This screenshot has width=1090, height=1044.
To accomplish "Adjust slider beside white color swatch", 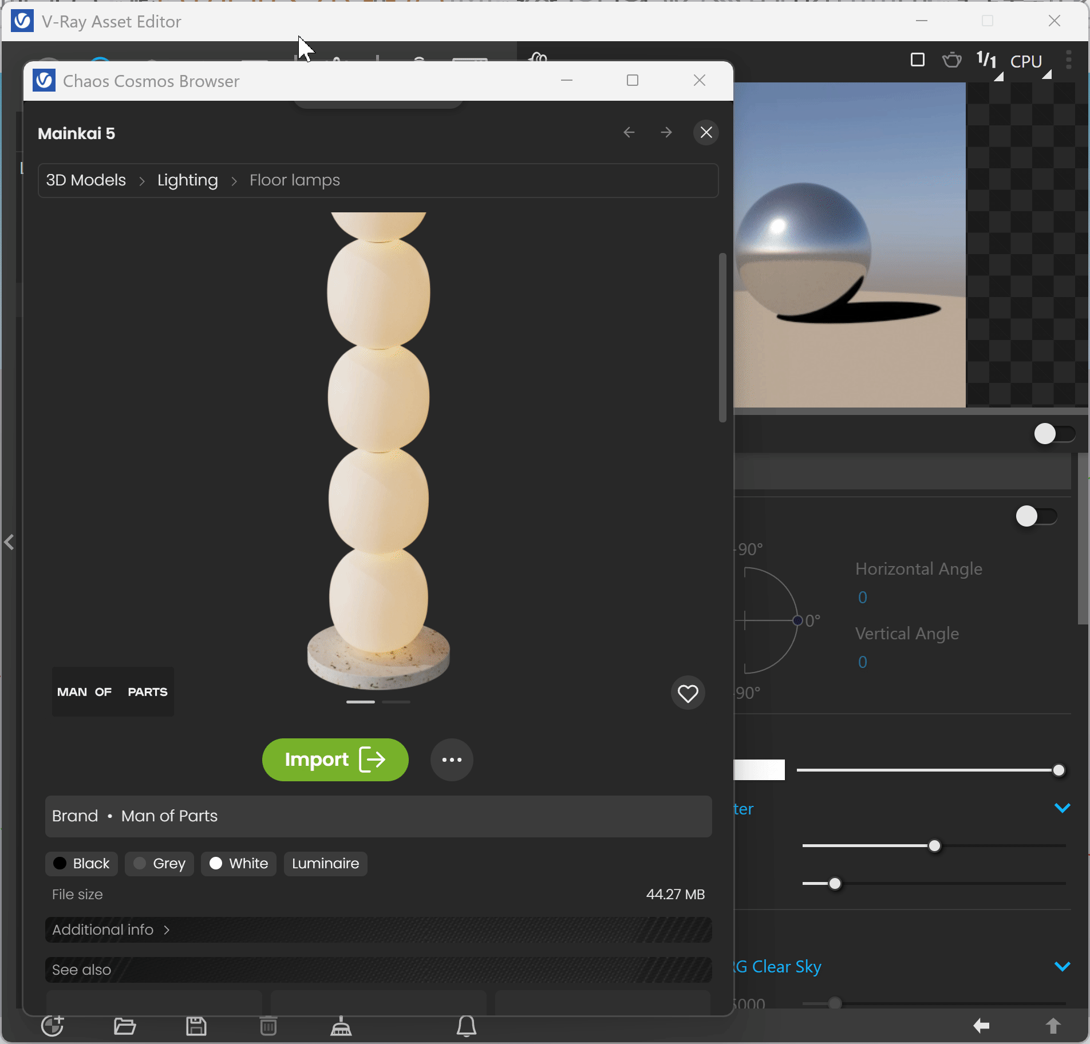I will [x=930, y=770].
